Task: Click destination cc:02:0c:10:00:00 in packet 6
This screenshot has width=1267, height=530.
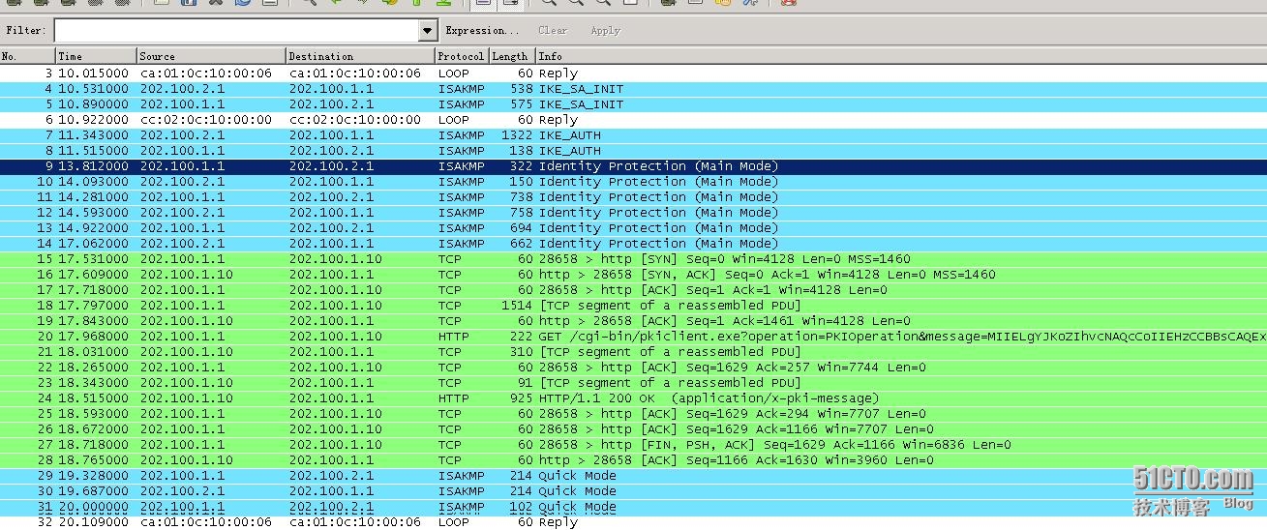Action: pyautogui.click(x=355, y=120)
